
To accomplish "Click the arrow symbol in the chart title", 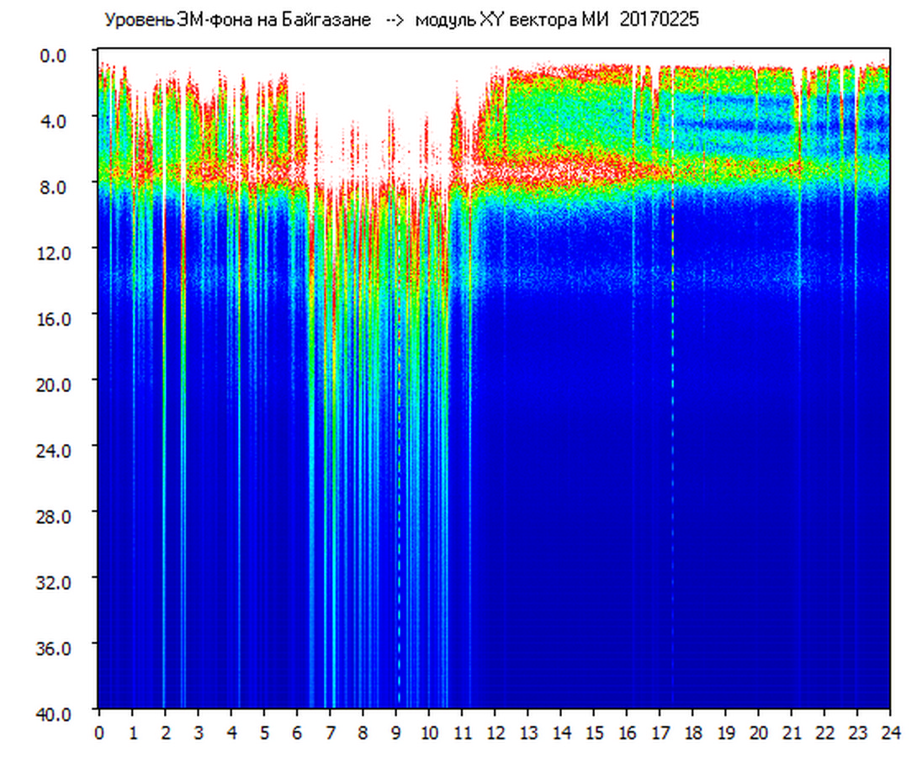I will coord(394,20).
